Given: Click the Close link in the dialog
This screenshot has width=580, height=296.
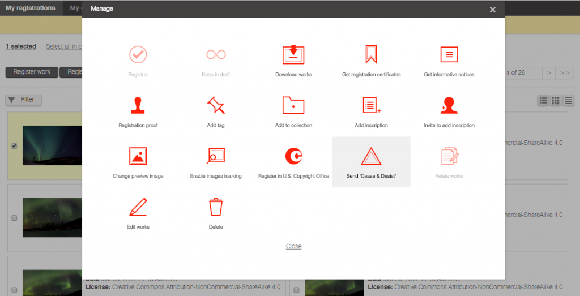Looking at the screenshot, I should (x=293, y=246).
